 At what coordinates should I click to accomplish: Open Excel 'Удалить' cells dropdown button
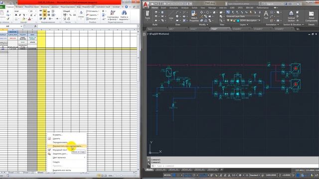tap(92, 15)
